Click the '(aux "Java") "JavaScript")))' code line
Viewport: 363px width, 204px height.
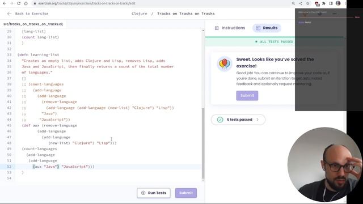click(64, 167)
